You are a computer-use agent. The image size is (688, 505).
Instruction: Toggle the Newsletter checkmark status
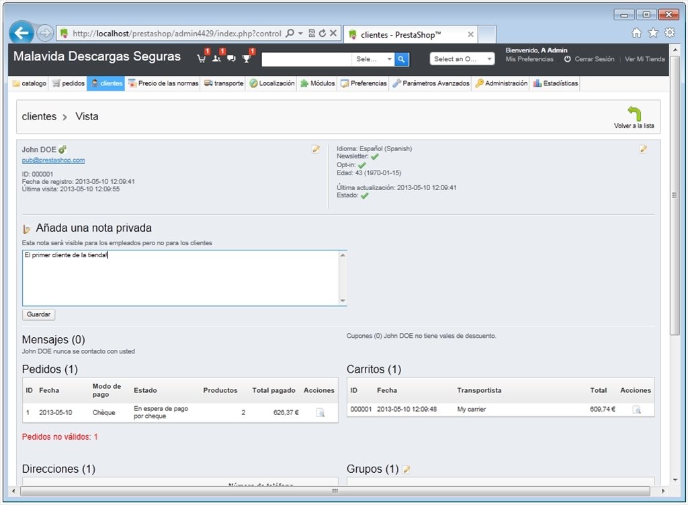pyautogui.click(x=375, y=156)
